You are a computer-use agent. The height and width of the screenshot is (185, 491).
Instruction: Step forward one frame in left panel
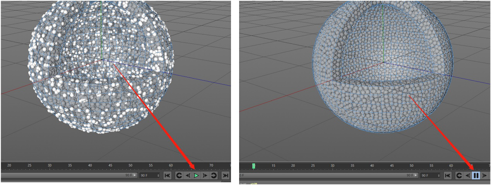coord(205,176)
